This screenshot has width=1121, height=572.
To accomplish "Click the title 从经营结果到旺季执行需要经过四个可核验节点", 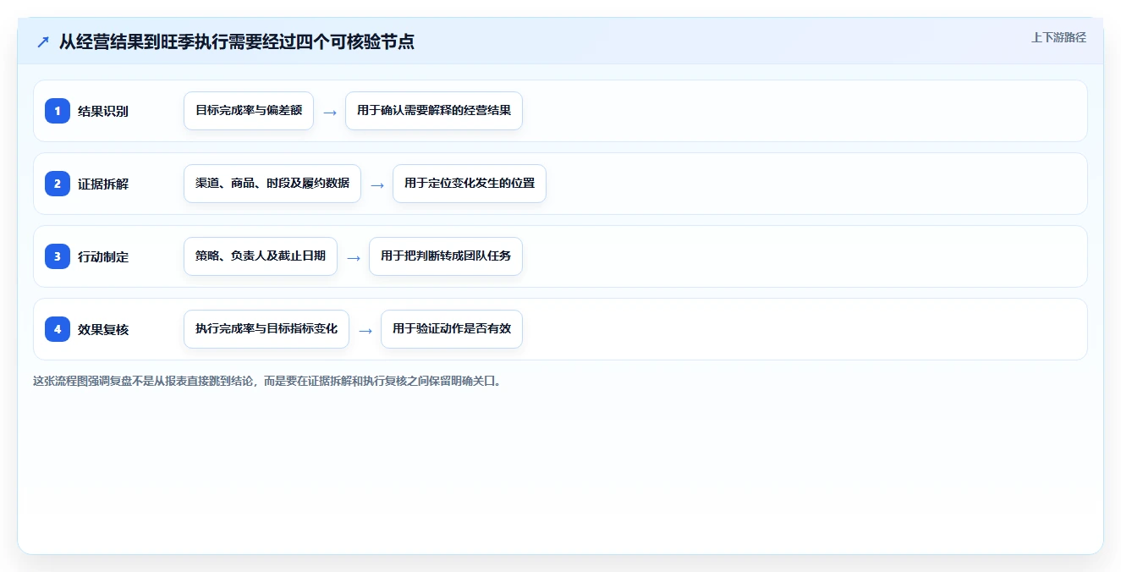I will tap(237, 41).
